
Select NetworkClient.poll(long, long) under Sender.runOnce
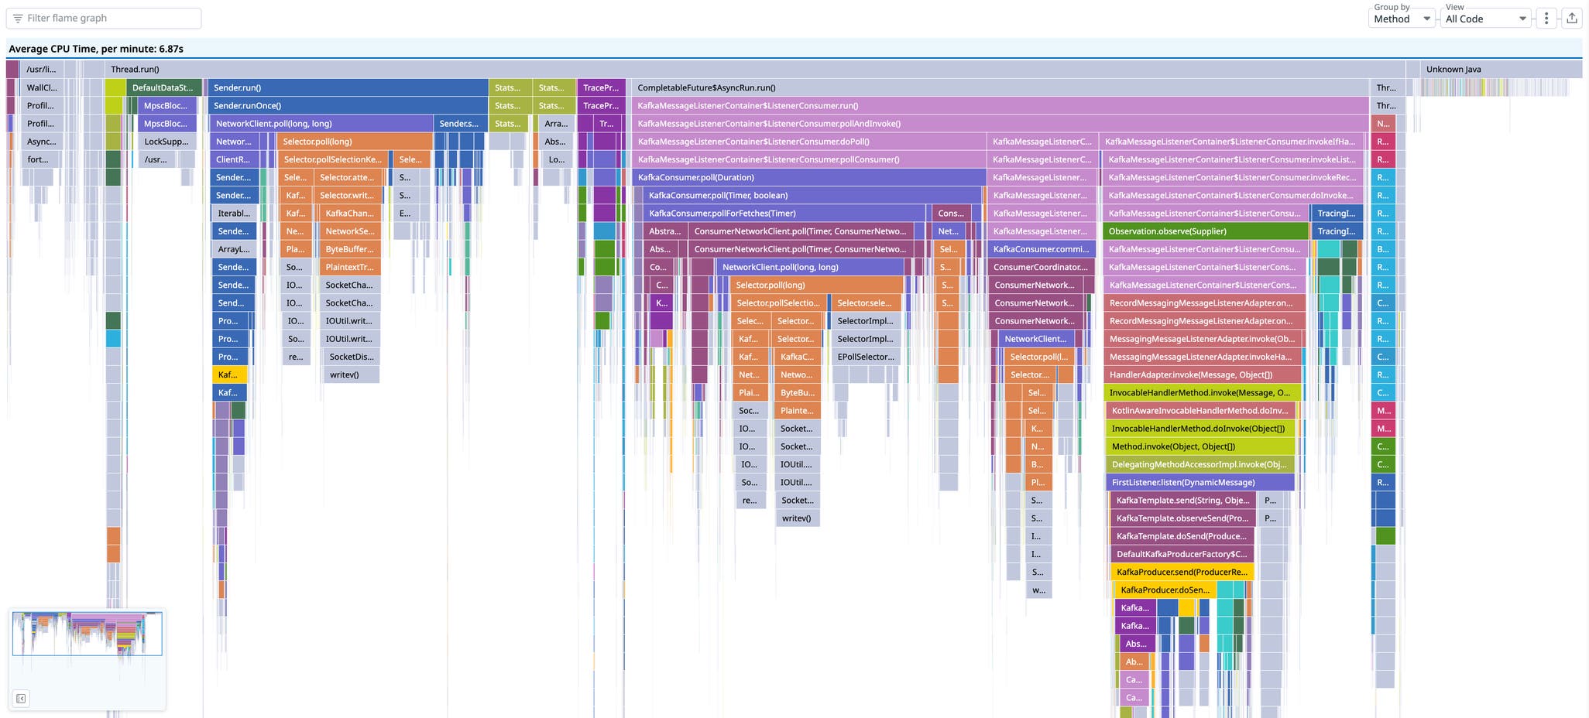tap(321, 123)
